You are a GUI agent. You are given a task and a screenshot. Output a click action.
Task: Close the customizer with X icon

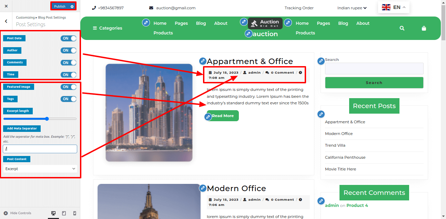coord(6,6)
